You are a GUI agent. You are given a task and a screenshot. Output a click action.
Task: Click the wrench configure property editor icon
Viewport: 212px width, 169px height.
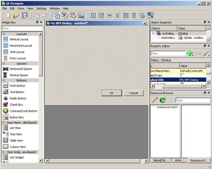[x=207, y=53]
